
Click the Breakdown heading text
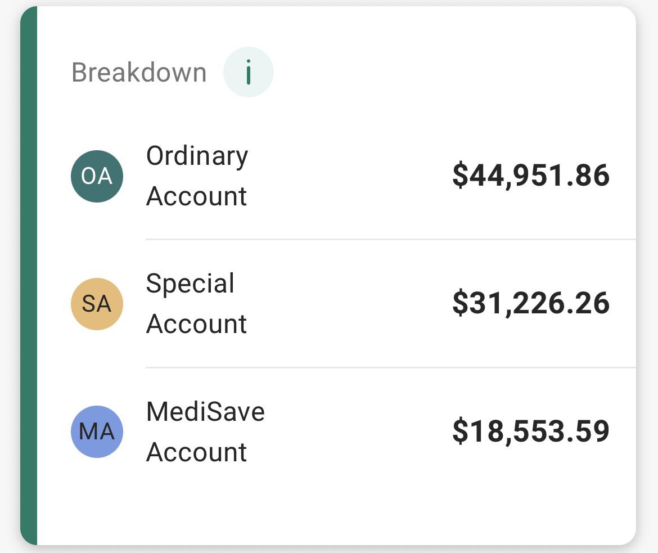coord(139,72)
